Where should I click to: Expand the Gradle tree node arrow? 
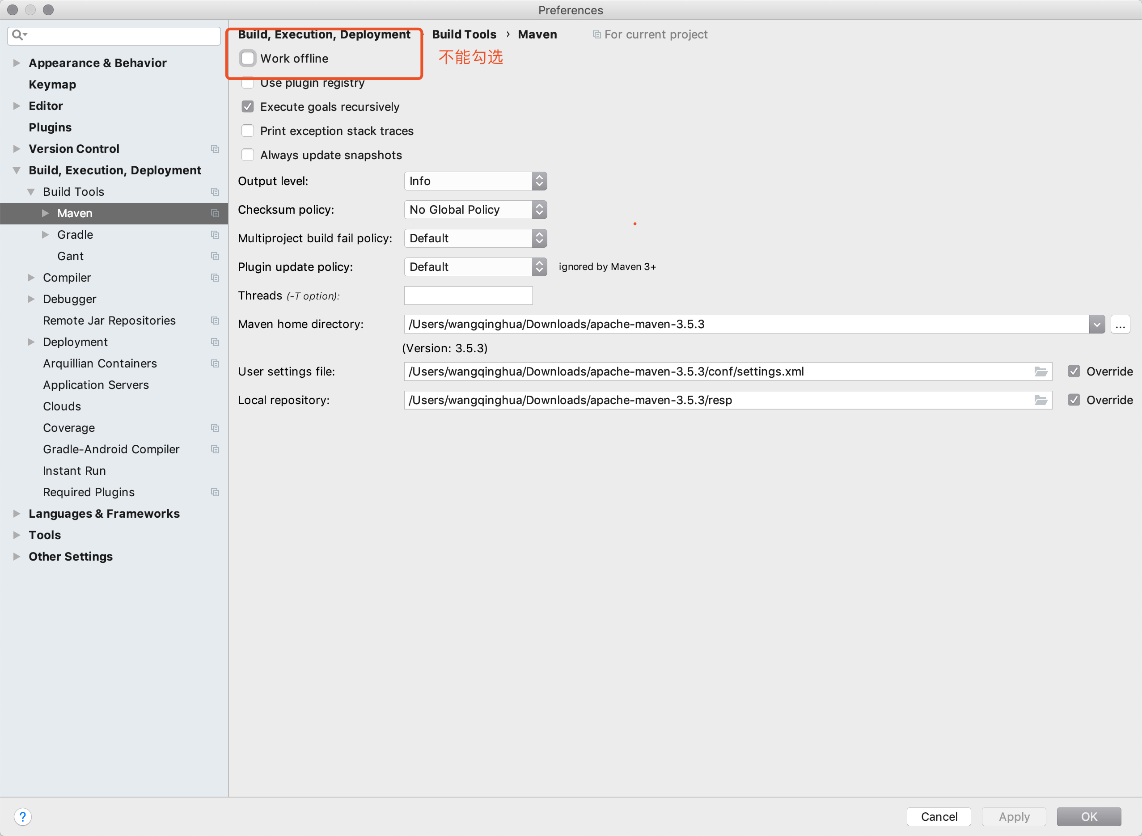(45, 235)
